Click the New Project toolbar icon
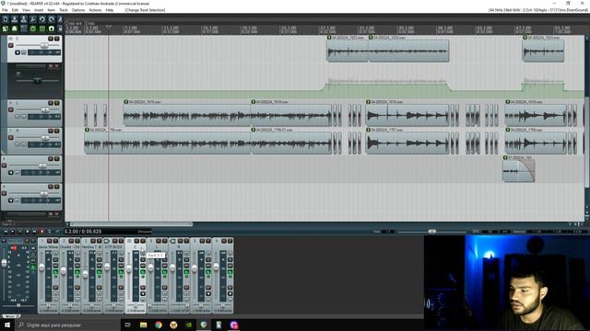 click(6, 19)
